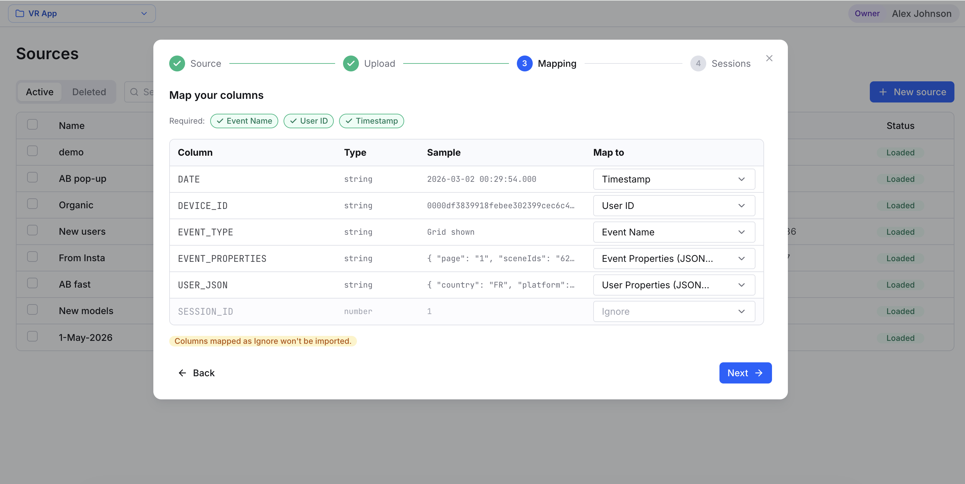Click the New models source name
Image resolution: width=965 pixels, height=484 pixels.
coord(86,310)
